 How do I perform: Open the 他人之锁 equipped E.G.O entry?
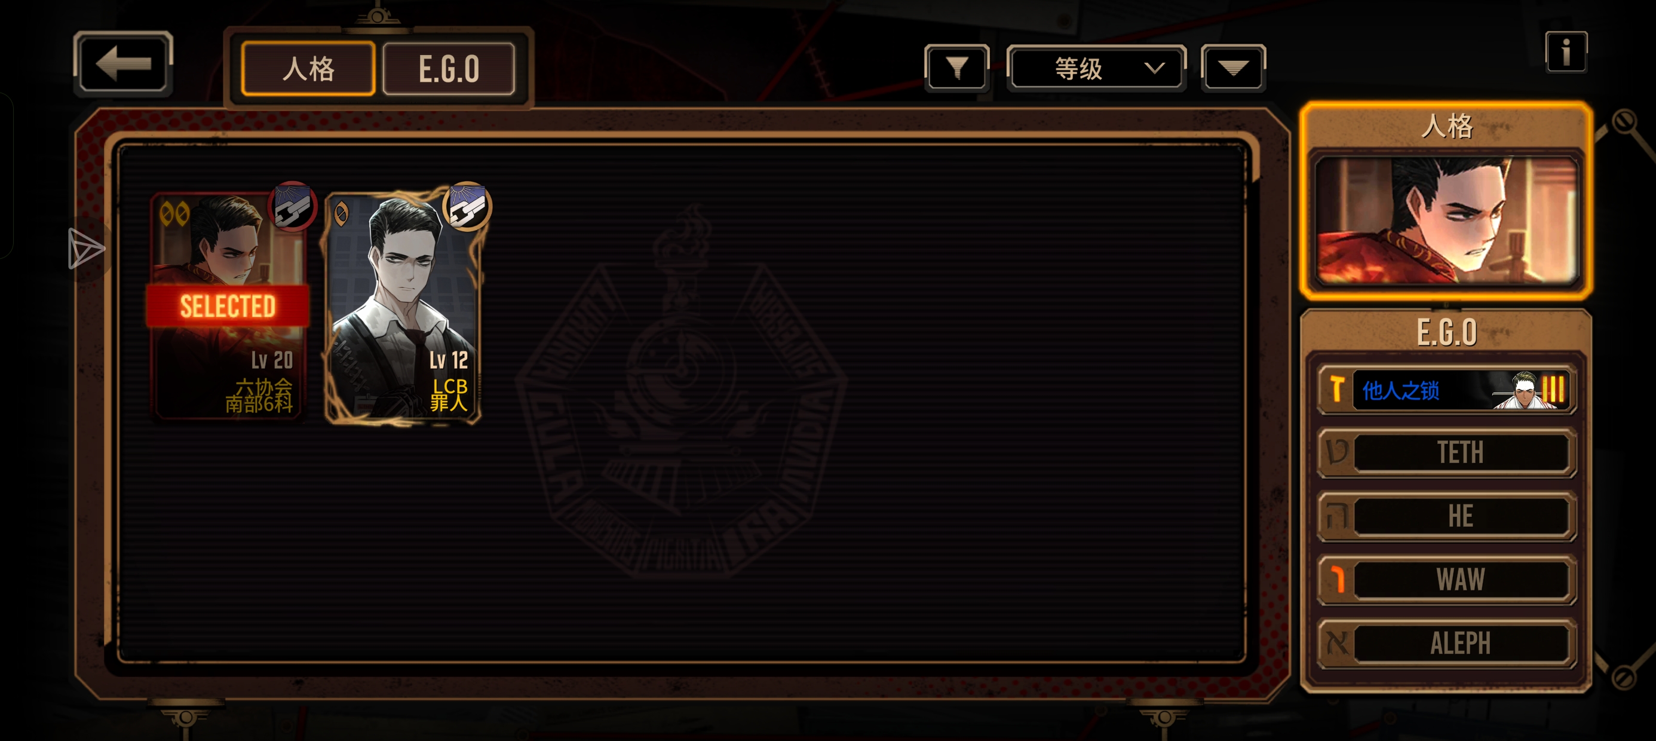pos(1446,390)
